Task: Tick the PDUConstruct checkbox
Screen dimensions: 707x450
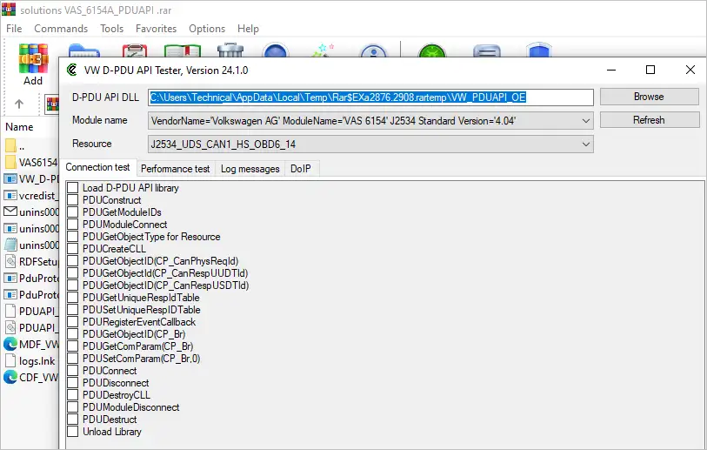Action: coord(72,199)
